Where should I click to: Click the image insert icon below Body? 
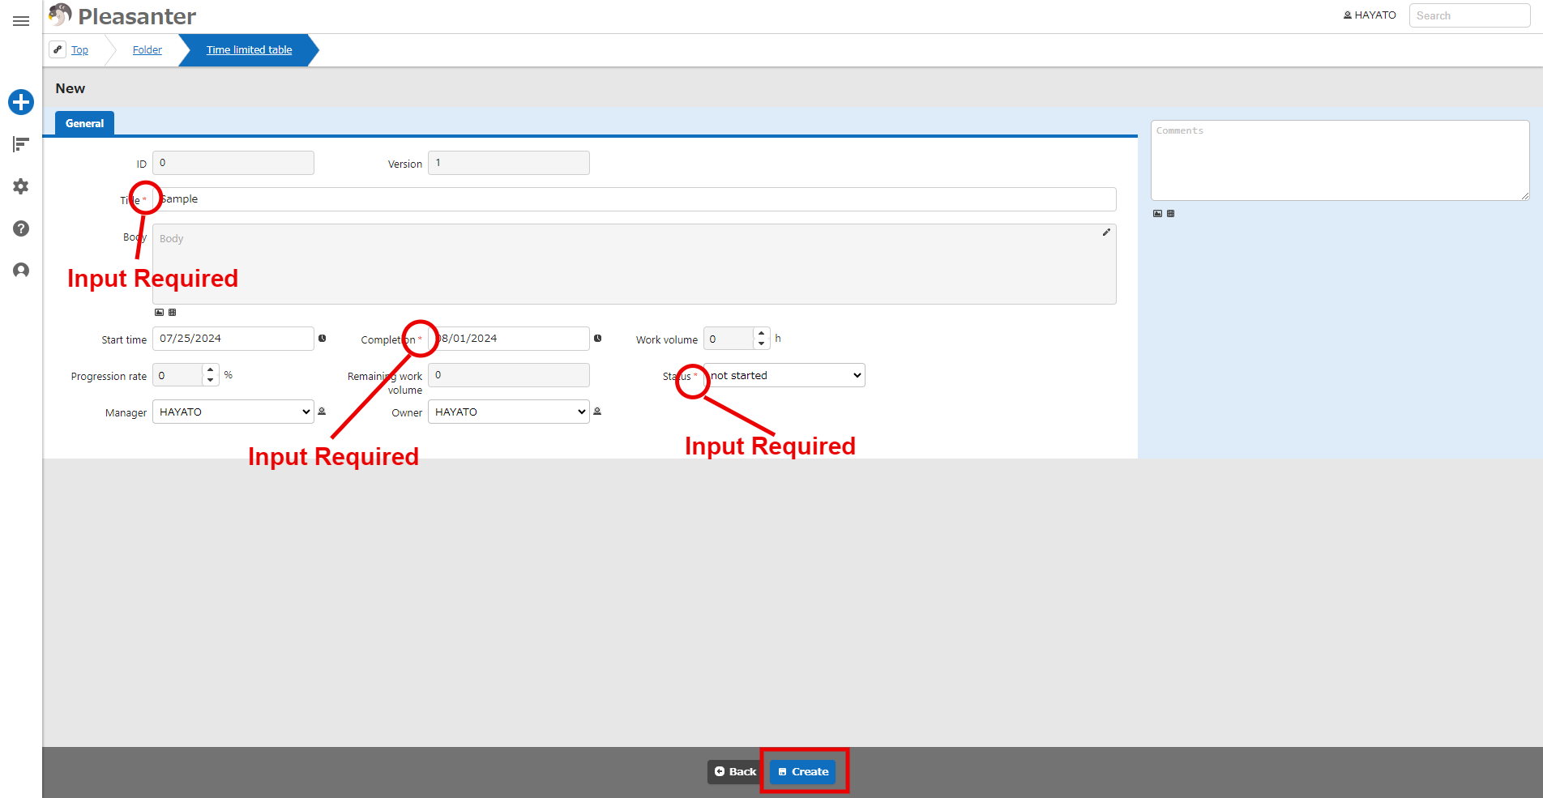click(160, 312)
